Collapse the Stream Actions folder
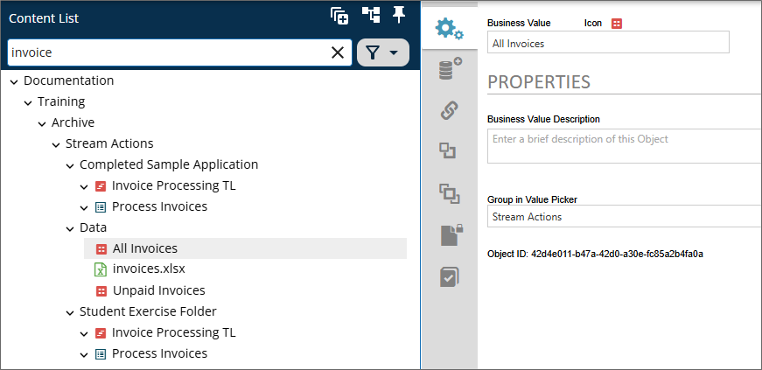762x370 pixels. [56, 144]
